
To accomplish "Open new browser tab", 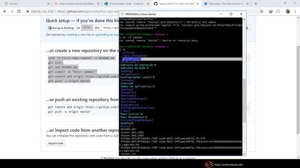I will [255, 4].
